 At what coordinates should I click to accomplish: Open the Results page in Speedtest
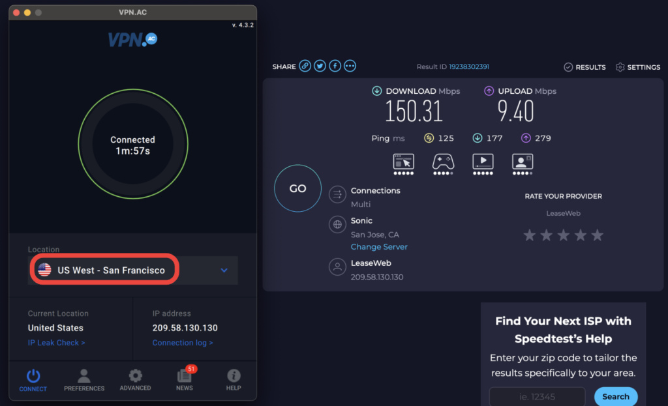point(584,67)
